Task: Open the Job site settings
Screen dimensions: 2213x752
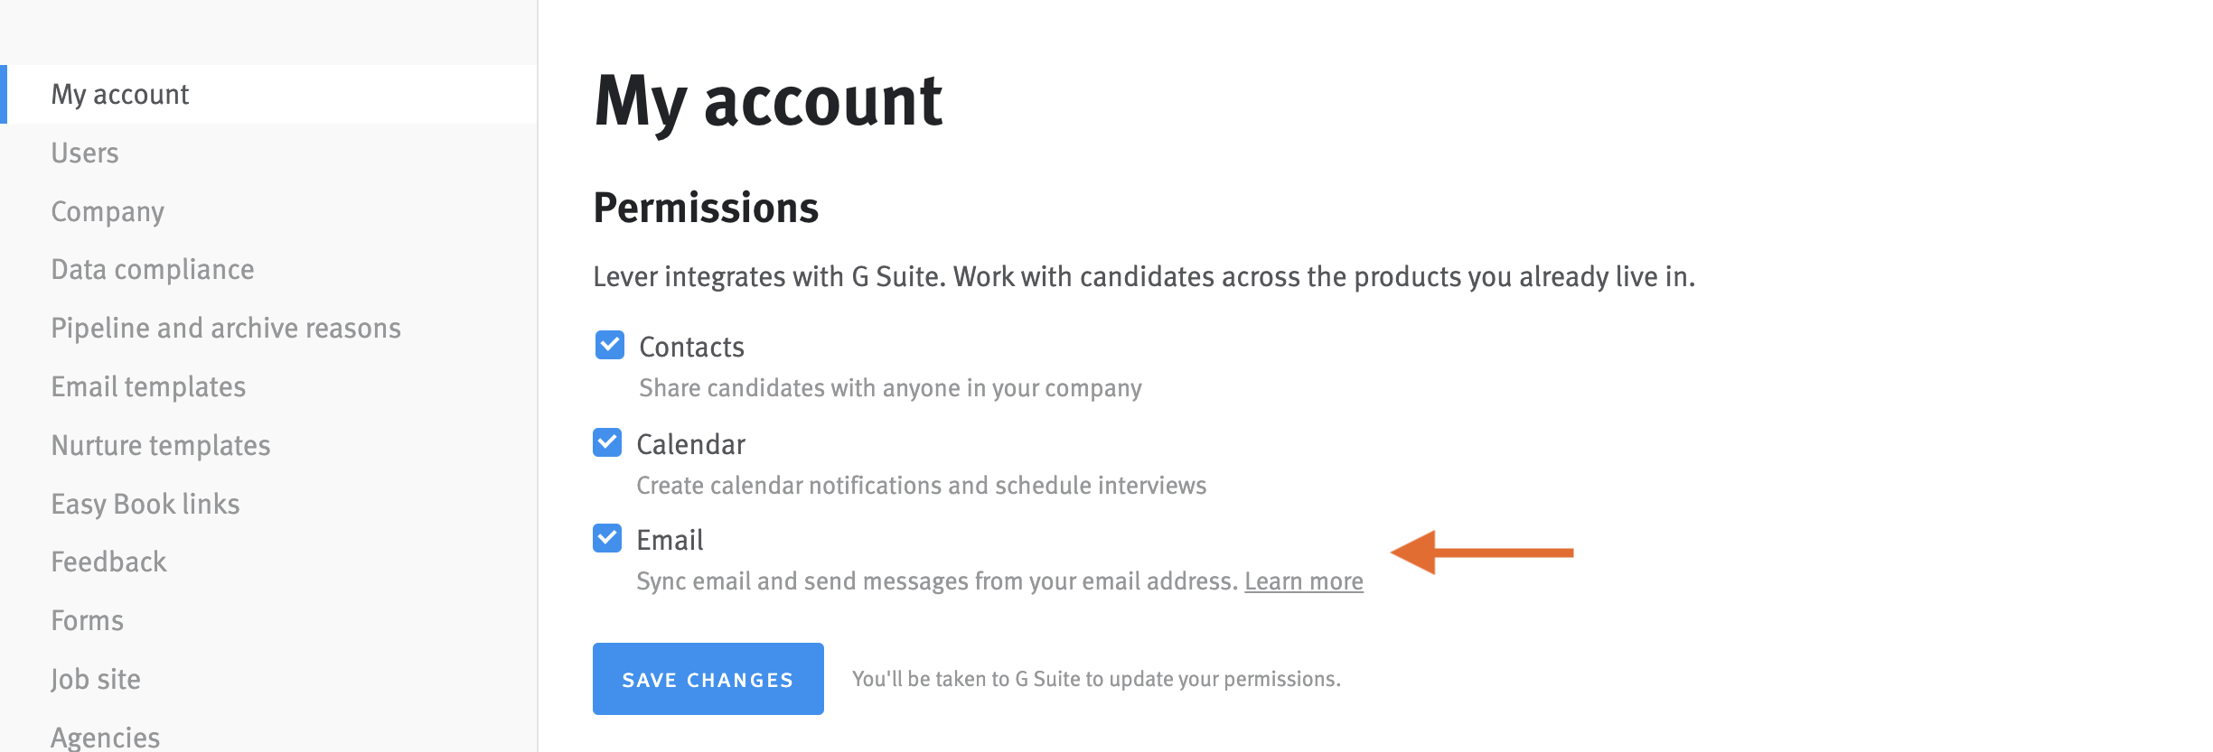Action: point(96,678)
